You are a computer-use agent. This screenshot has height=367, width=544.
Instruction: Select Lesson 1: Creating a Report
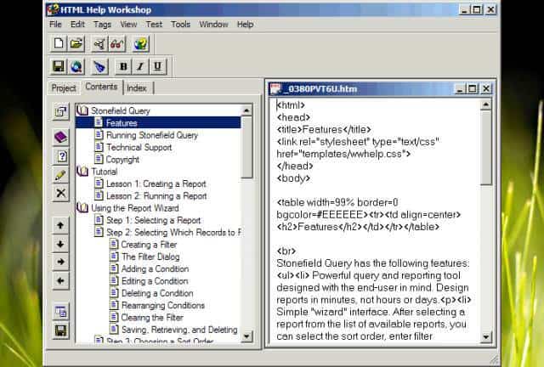coord(156,183)
